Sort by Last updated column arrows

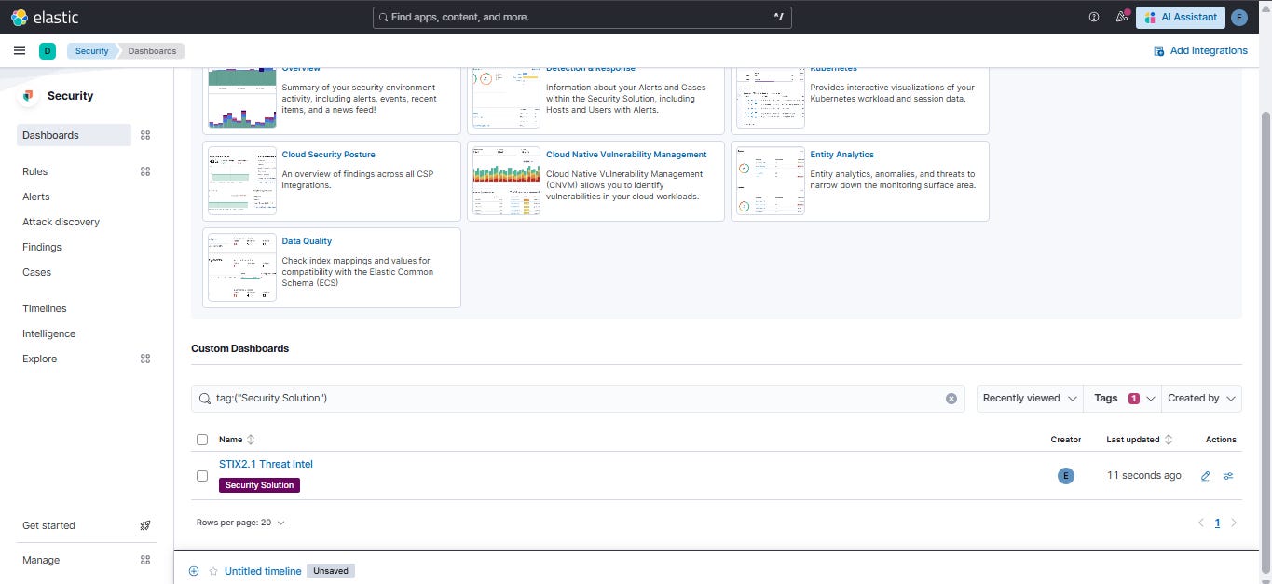(x=1169, y=440)
